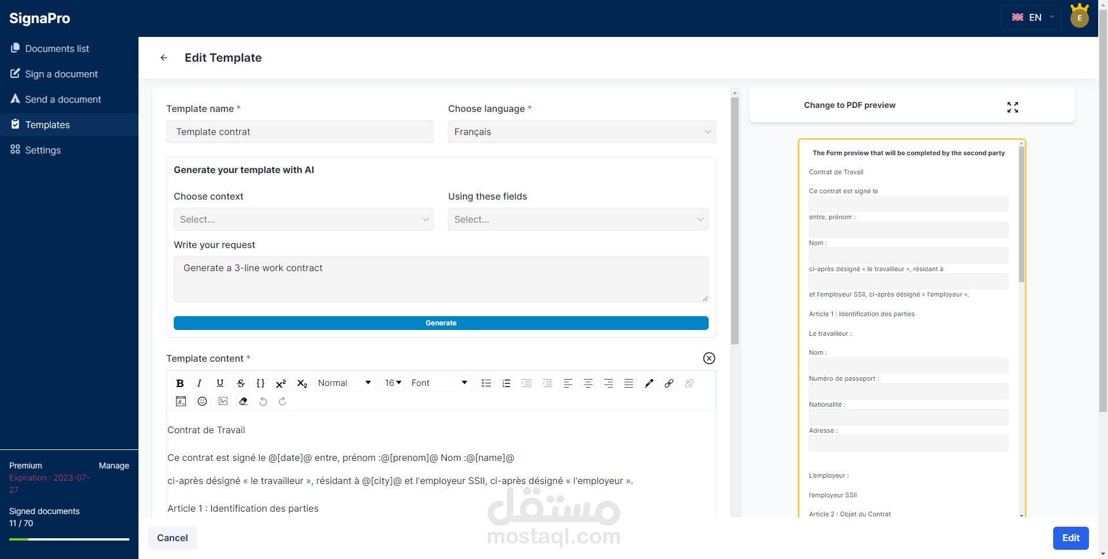Viewport: 1108px width, 559px height.
Task: Click the preview panel scrollbar
Action: 1021,214
